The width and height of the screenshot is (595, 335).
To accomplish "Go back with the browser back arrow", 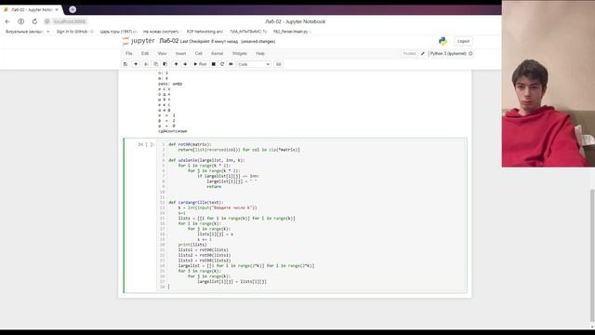I will click(7, 21).
